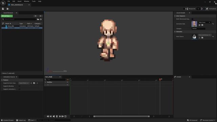Click the folder icon beside Asset Browser search

pyautogui.click(x=38, y=19)
